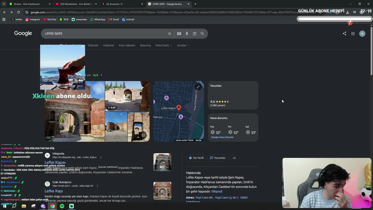Open the Windows Start menu
Image resolution: width=373 pixels, height=210 pixels.
point(5,206)
